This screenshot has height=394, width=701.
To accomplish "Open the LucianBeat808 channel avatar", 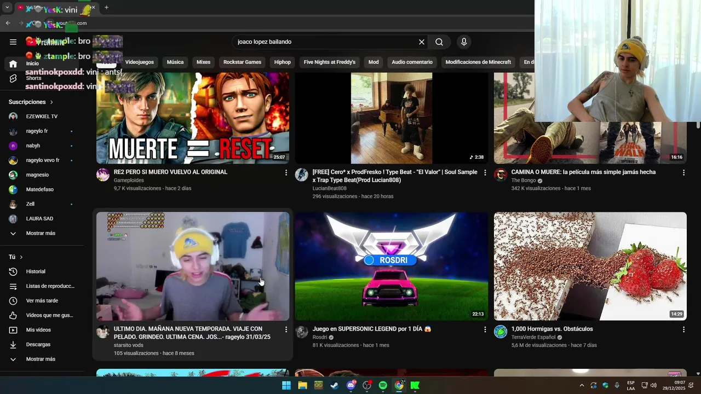I will [302, 175].
